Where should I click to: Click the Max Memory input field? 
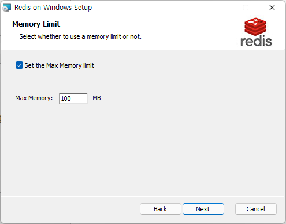click(73, 98)
